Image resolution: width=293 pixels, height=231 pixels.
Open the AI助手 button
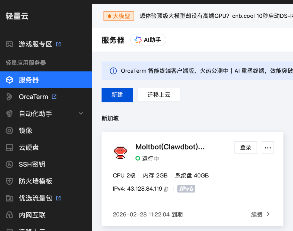coord(148,40)
